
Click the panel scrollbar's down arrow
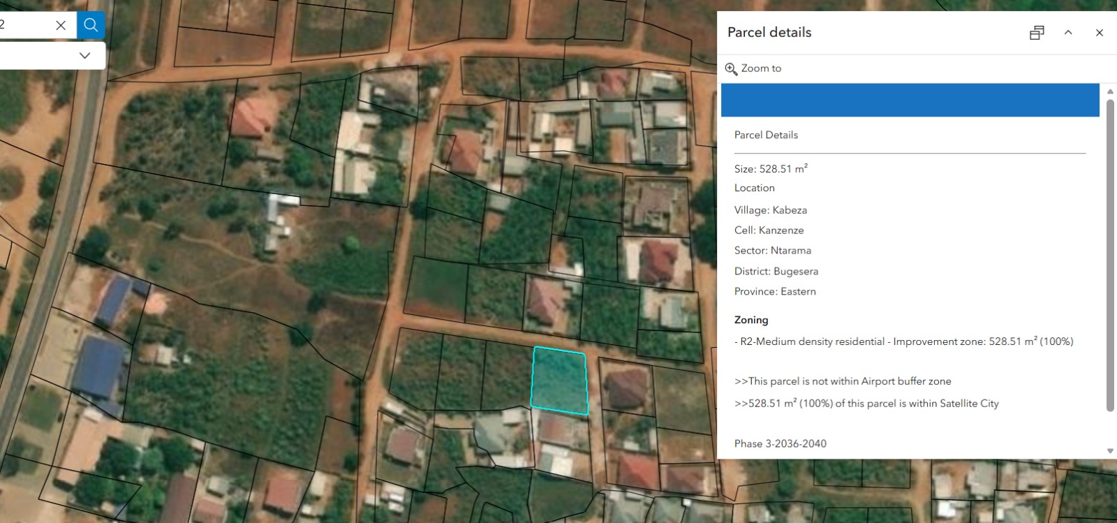pyautogui.click(x=1110, y=451)
